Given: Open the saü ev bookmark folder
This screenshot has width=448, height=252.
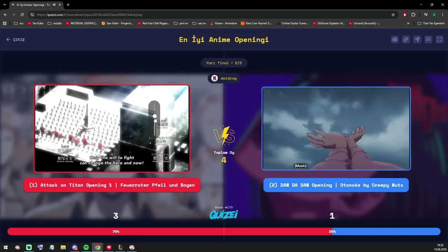Looking at the screenshot, I should [x=199, y=23].
